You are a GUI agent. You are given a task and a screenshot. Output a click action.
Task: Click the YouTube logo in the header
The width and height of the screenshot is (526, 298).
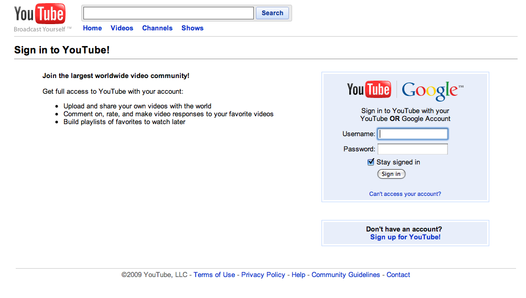39,14
